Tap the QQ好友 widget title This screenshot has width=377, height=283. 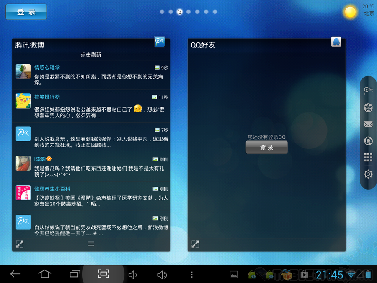click(x=203, y=45)
